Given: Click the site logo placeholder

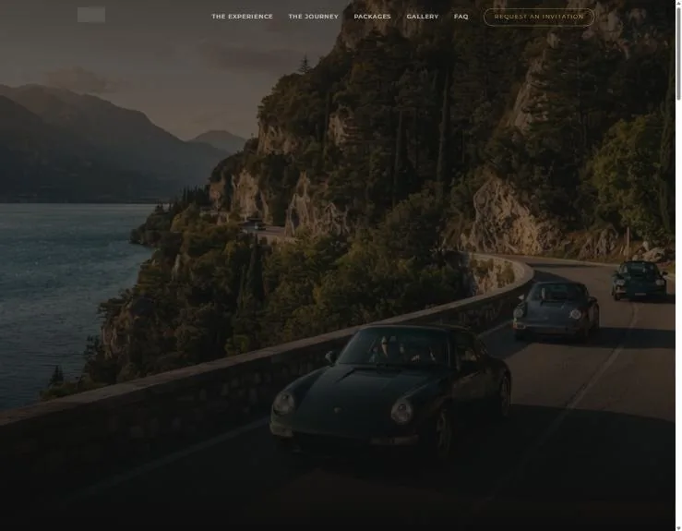Looking at the screenshot, I should click(91, 15).
